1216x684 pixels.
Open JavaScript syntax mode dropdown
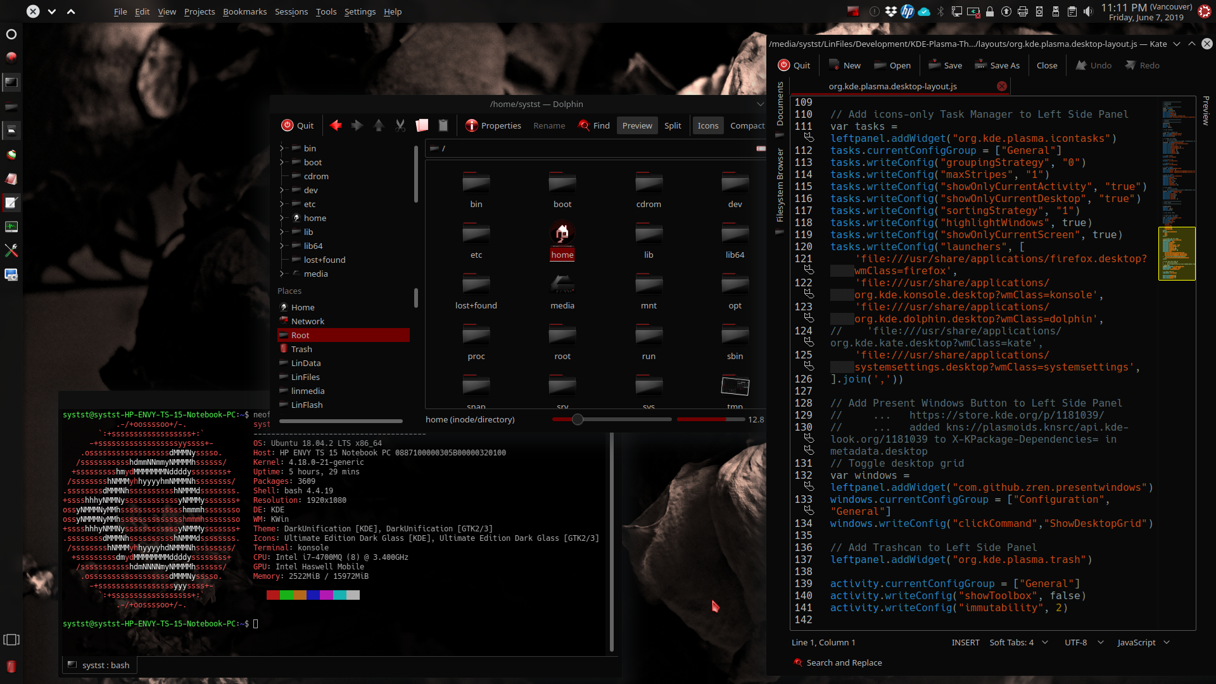pos(1143,642)
